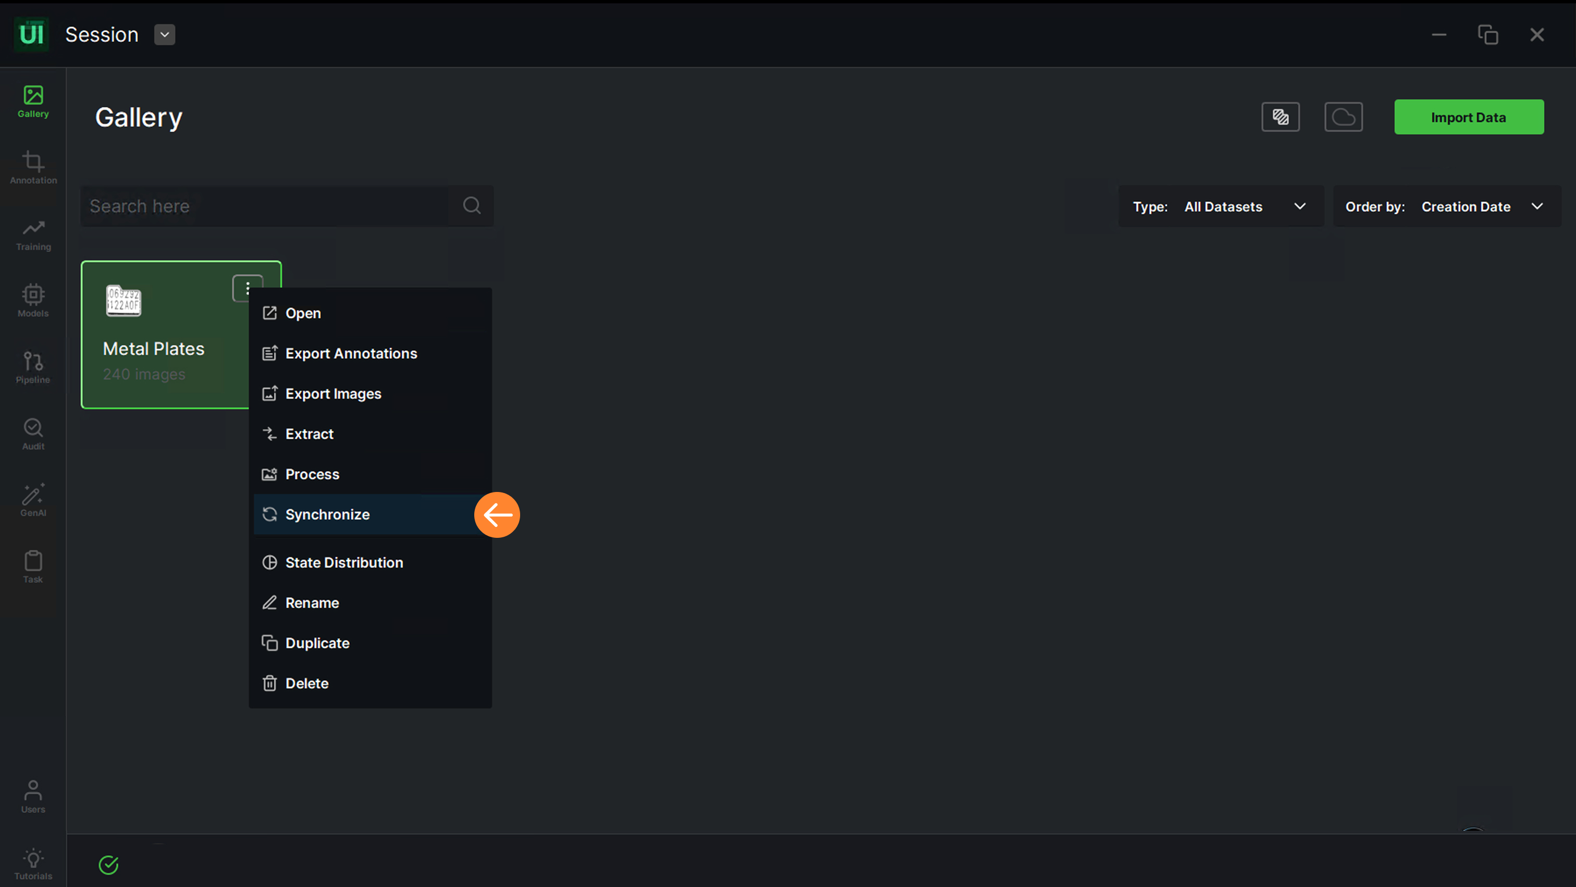1576x887 pixels.
Task: Click the Search here input field
Action: 266,206
